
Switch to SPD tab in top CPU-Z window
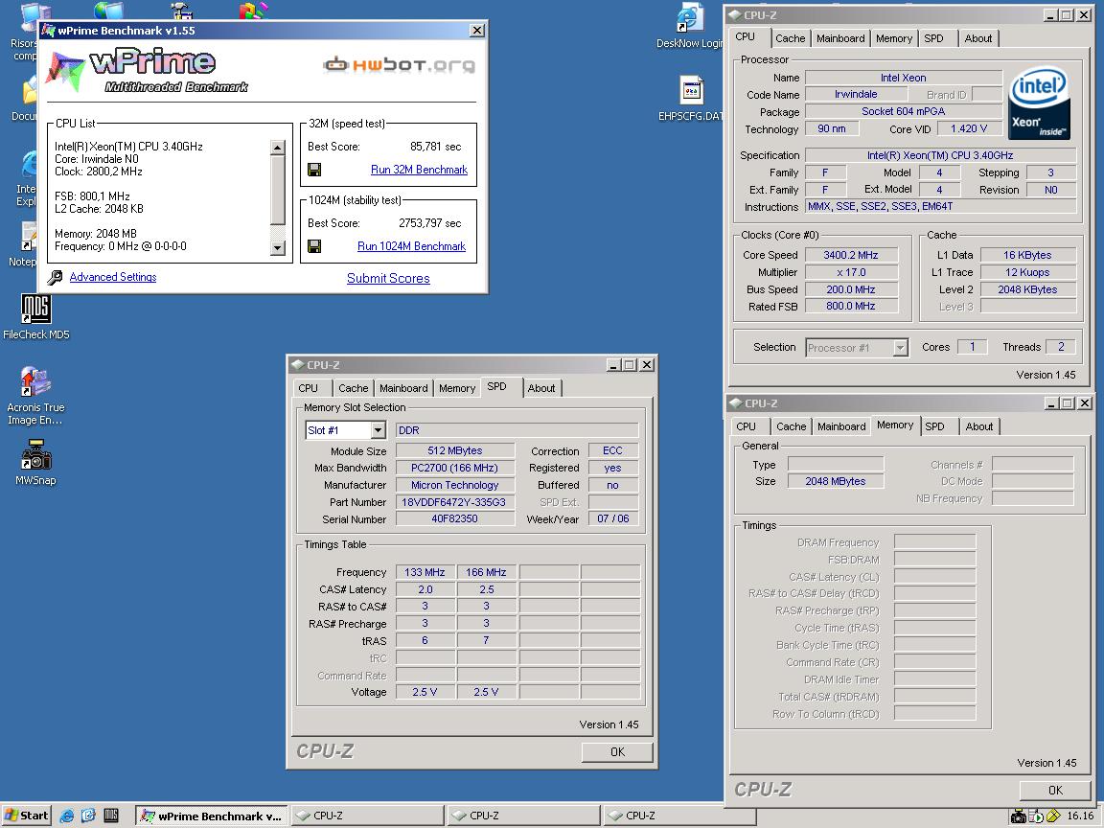933,38
